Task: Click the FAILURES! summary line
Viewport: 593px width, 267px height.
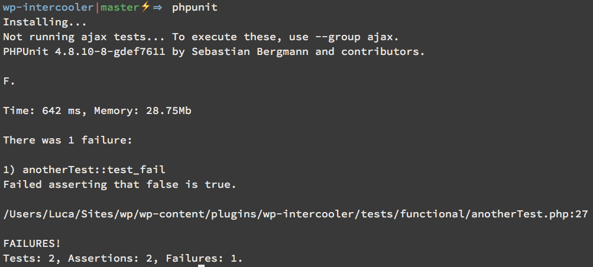Action: pyautogui.click(x=32, y=243)
